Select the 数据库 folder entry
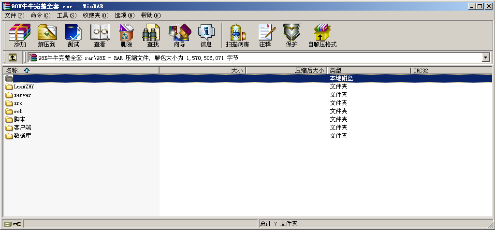Image resolution: width=495 pixels, height=230 pixels. (x=22, y=136)
